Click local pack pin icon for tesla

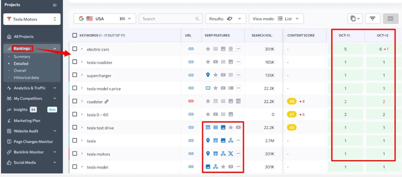tap(208, 141)
